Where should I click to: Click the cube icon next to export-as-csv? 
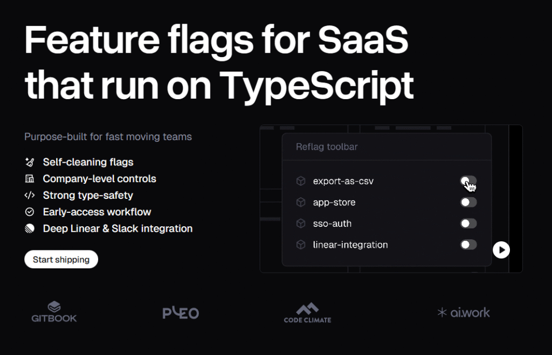(x=301, y=182)
